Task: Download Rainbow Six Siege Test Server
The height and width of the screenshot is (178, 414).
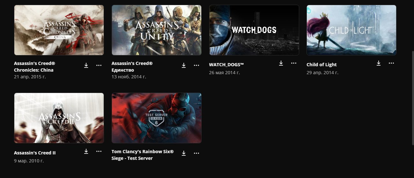Action: [184, 153]
